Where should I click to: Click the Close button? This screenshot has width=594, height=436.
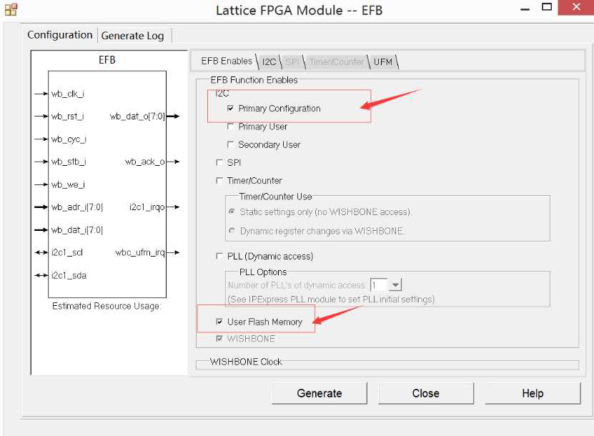(x=426, y=393)
